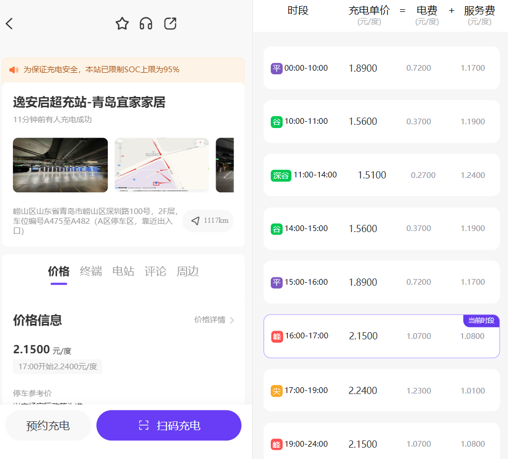
Task: Switch to the 周边 tab
Action: (187, 271)
